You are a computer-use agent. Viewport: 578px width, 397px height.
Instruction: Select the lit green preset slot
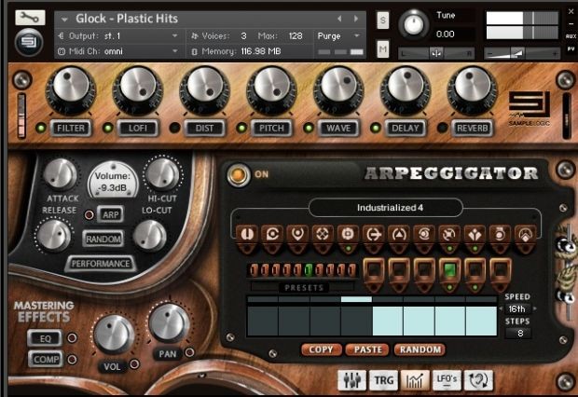(x=309, y=270)
